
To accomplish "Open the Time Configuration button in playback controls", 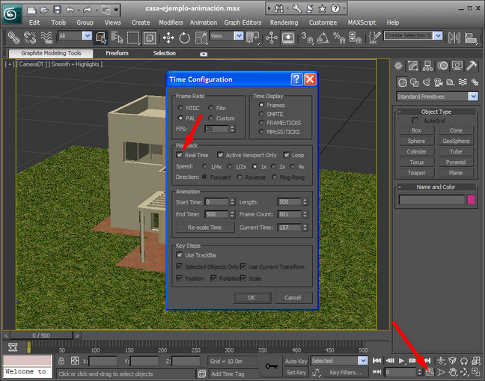I will point(430,371).
